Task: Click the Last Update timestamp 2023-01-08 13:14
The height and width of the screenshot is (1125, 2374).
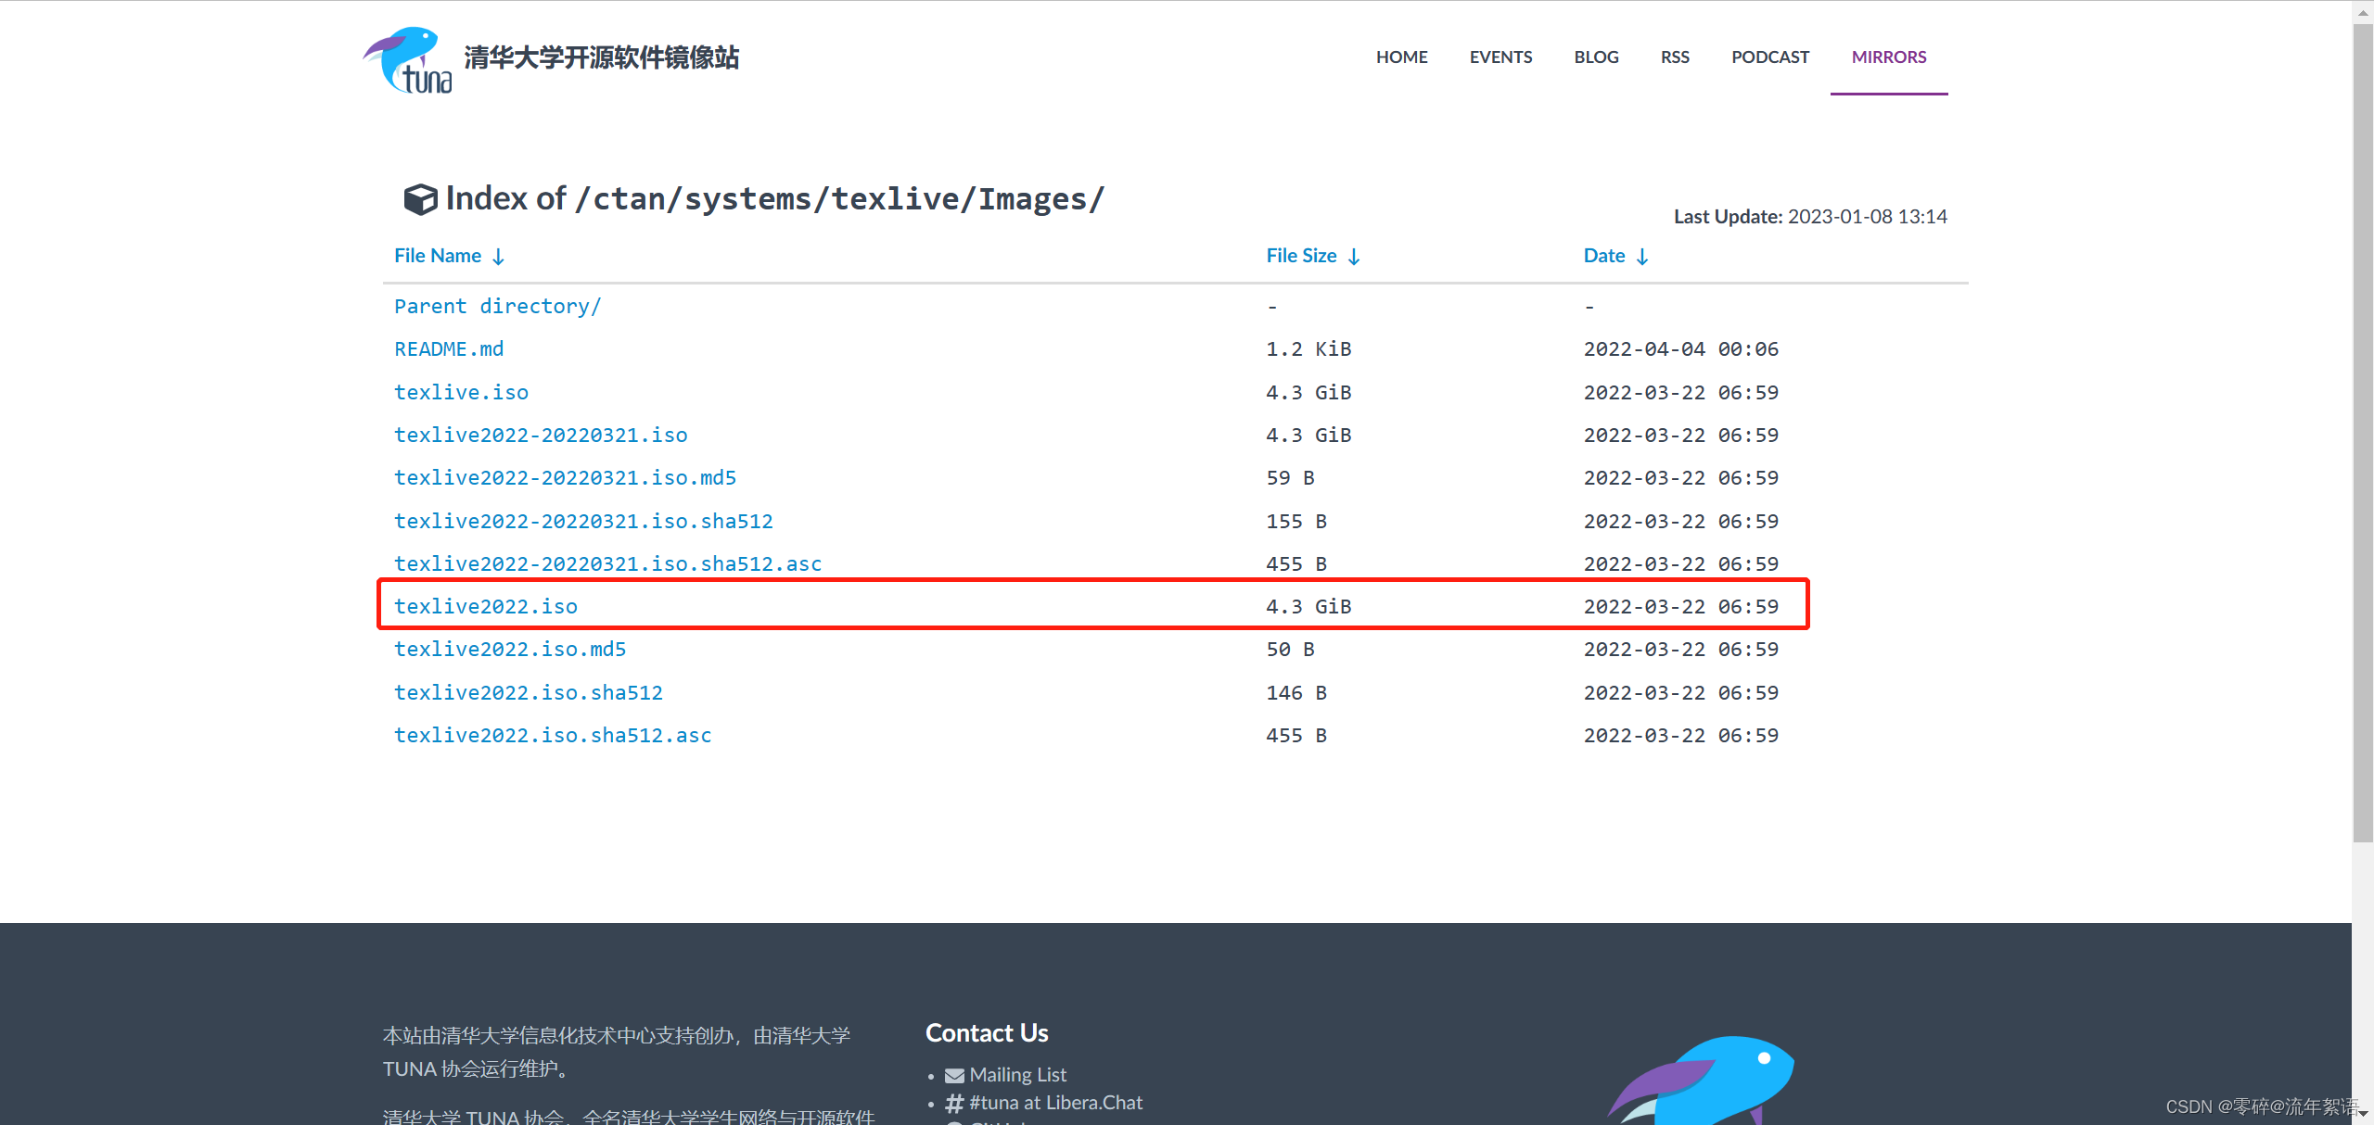Action: (1867, 217)
